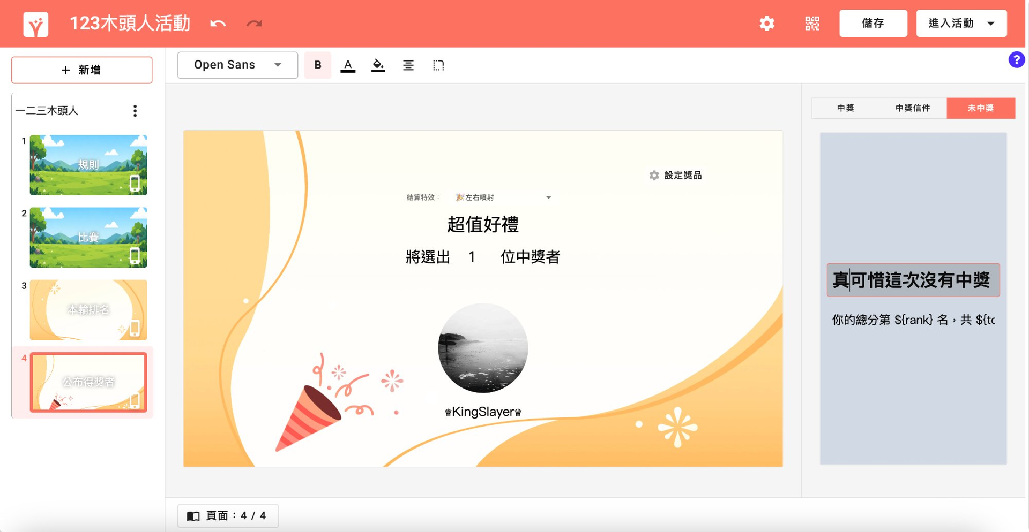The width and height of the screenshot is (1029, 532).
Task: Undo the last action
Action: point(218,24)
